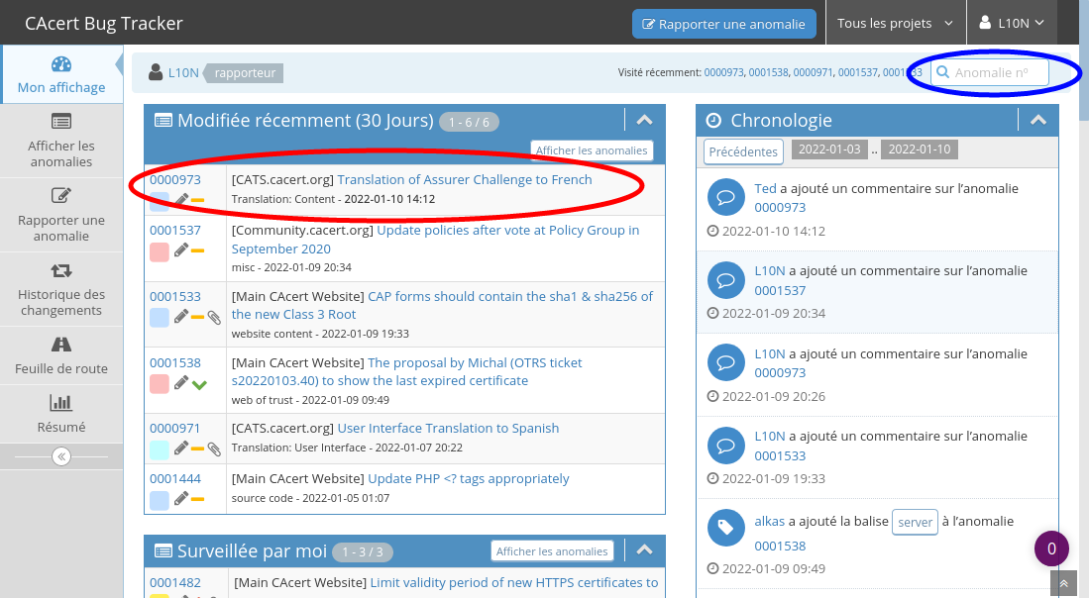The height and width of the screenshot is (598, 1089).
Task: Click the green resolved checkmark on issue 0001538
Action: point(199,383)
